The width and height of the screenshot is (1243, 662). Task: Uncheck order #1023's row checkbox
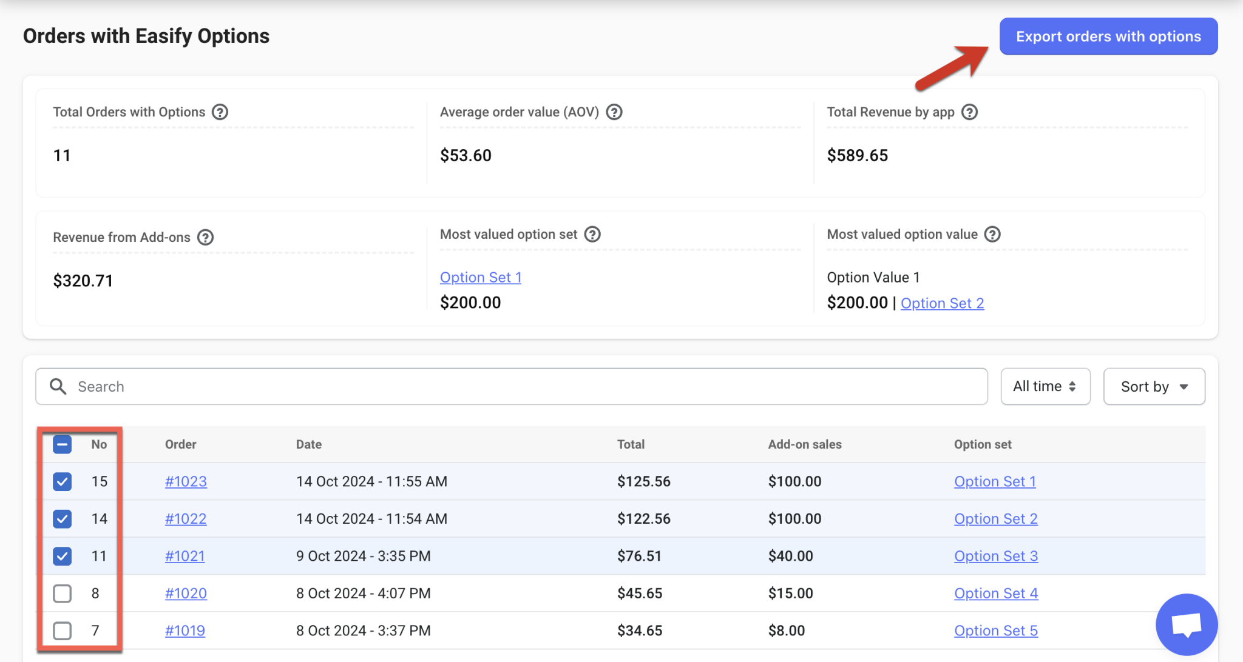61,481
